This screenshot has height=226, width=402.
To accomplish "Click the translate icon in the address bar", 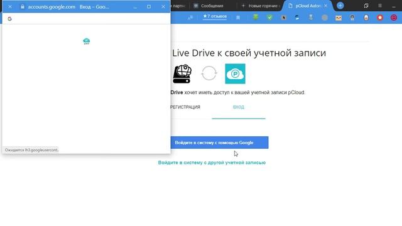I will tap(190, 18).
